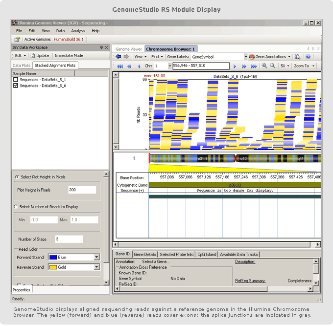The image size is (333, 326).
Task: Check Sequences - DataSets_S_1 checkbox
Action: coord(16,79)
